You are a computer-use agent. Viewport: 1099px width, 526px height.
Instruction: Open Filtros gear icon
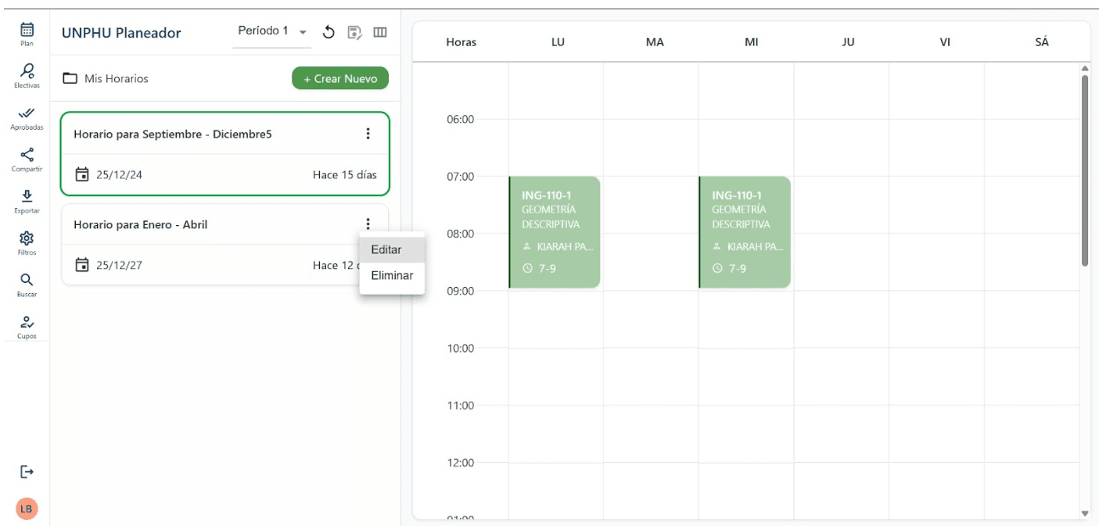pos(27,238)
